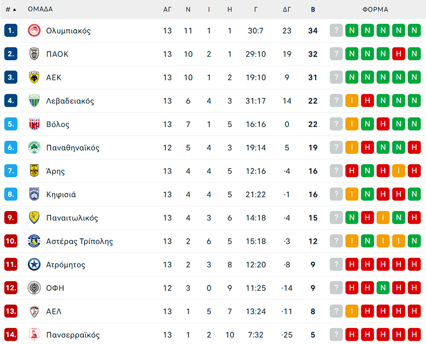This screenshot has height=344, width=426.
Task: Open the Βόλος team name link
Action: 58,124
